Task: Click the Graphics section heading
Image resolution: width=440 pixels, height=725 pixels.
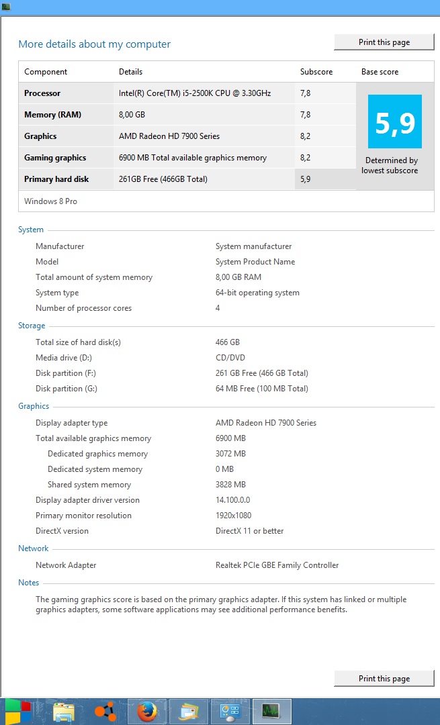Action: (x=34, y=406)
